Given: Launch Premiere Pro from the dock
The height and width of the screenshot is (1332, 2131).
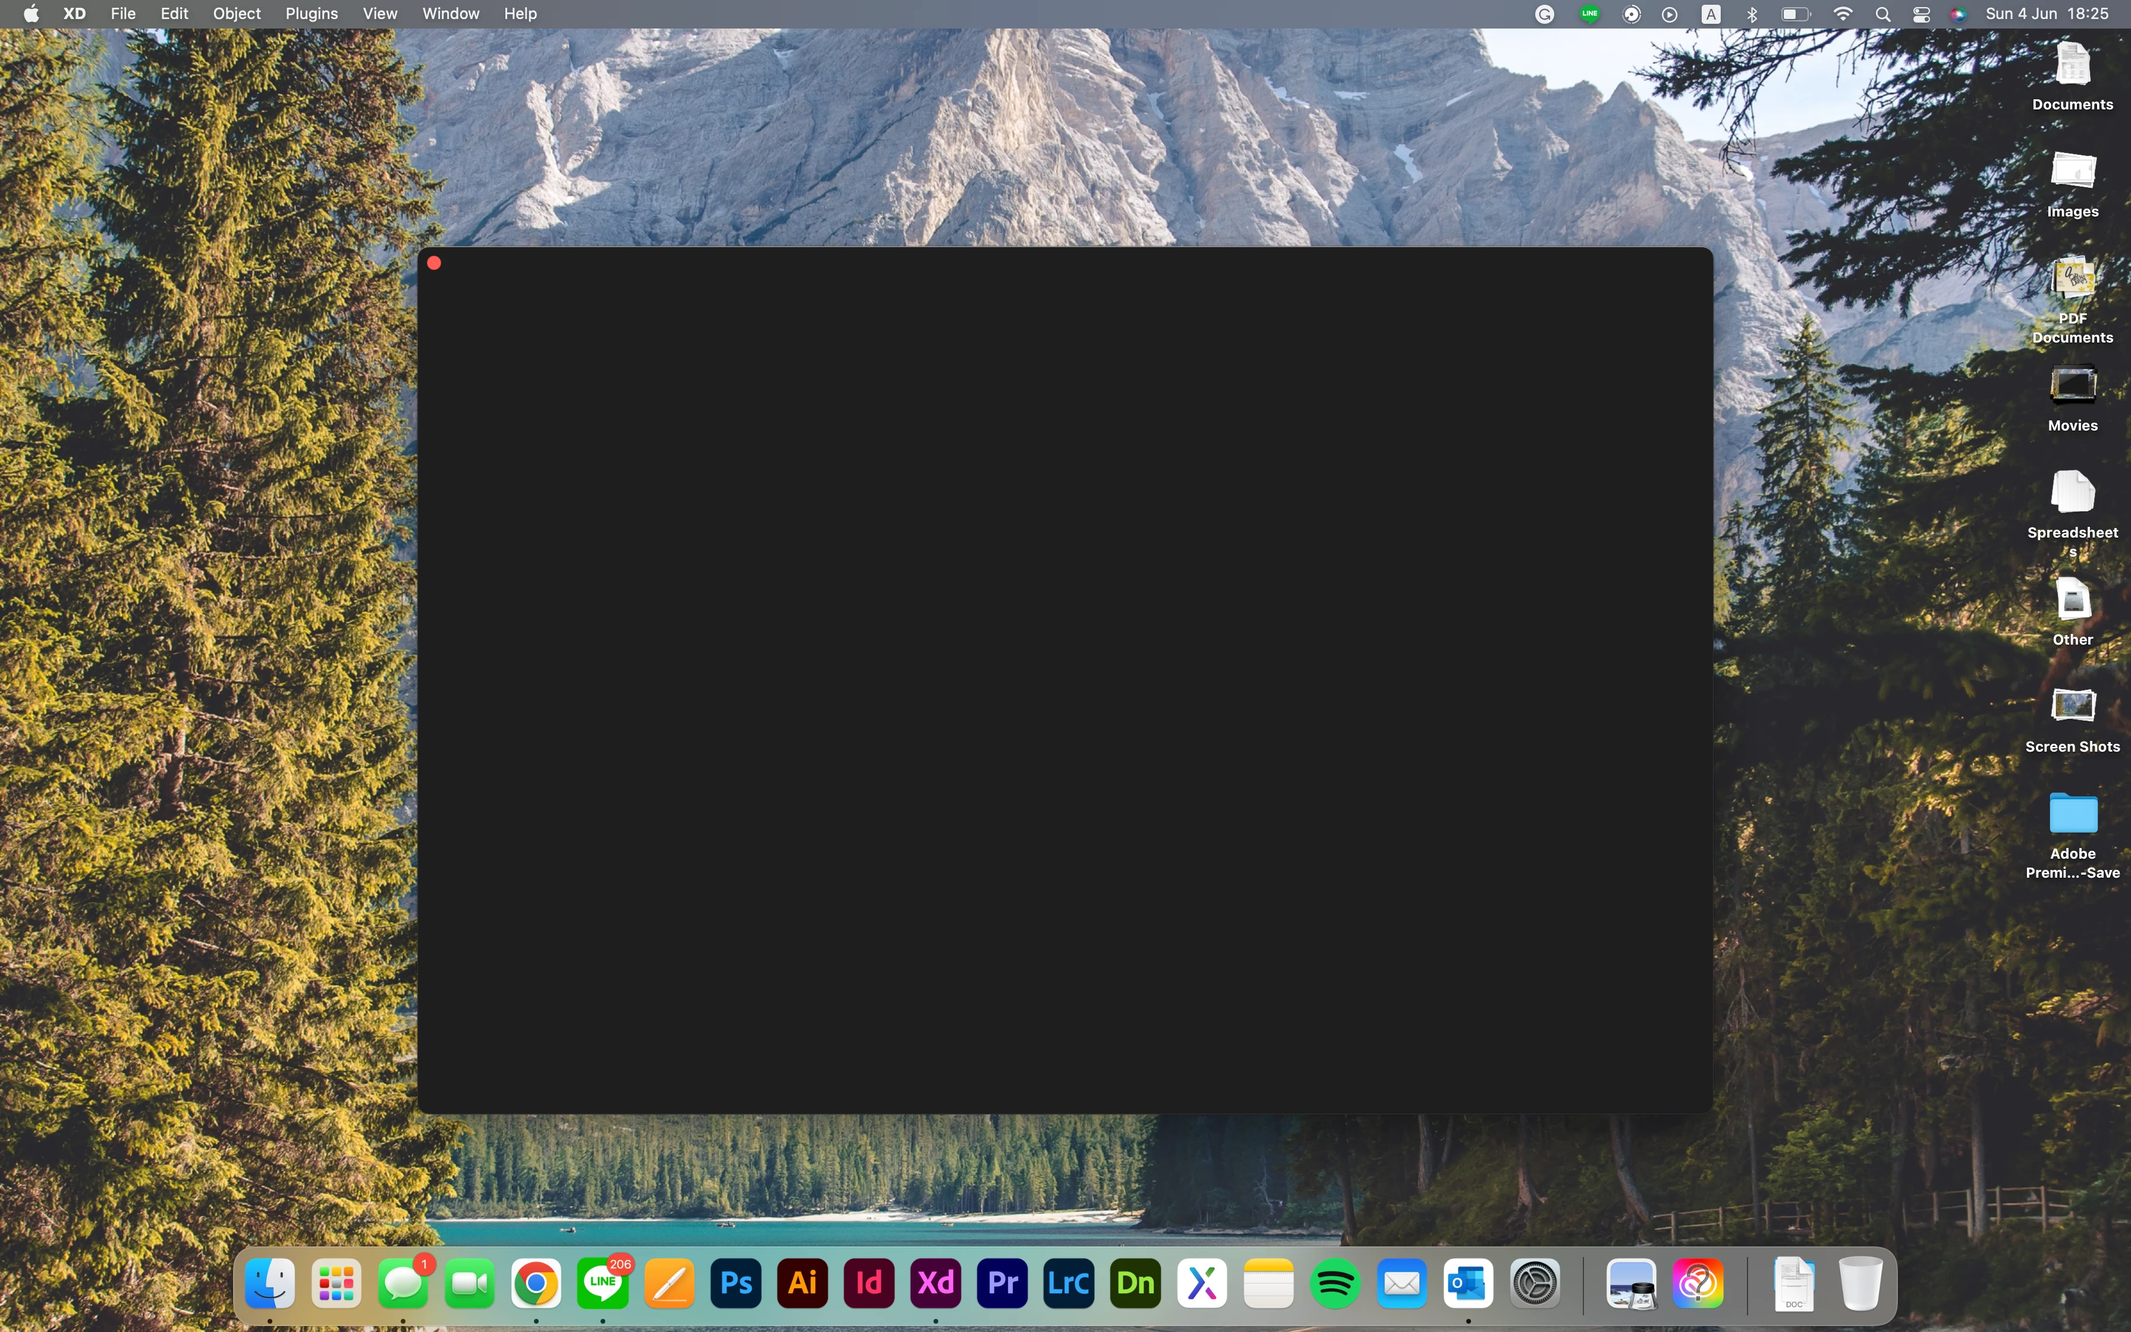Looking at the screenshot, I should tap(1002, 1284).
